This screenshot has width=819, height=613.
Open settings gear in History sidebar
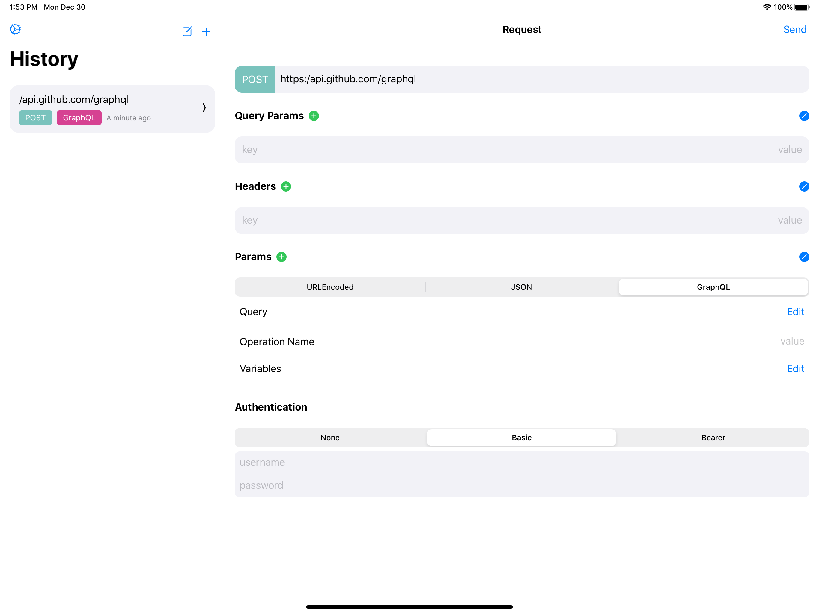(x=15, y=29)
